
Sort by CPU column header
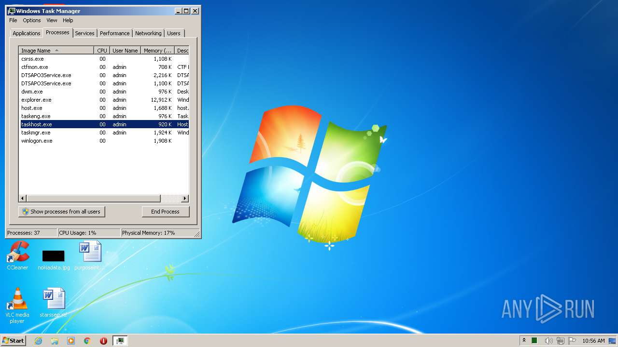[102, 51]
